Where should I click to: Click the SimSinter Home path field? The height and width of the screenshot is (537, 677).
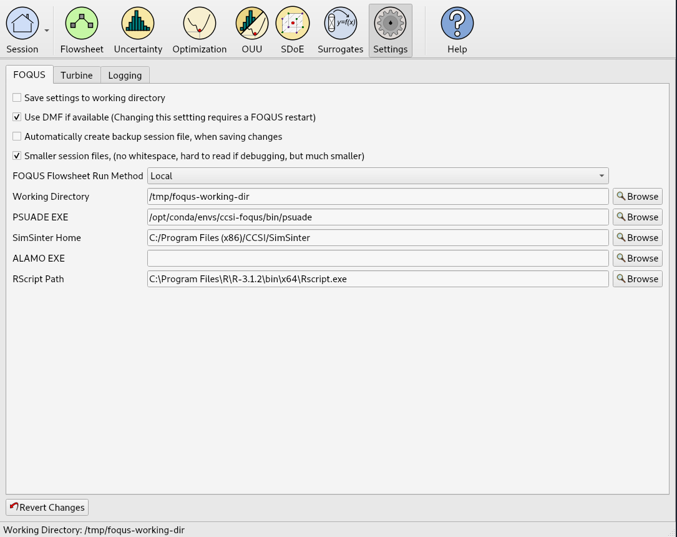(x=377, y=238)
